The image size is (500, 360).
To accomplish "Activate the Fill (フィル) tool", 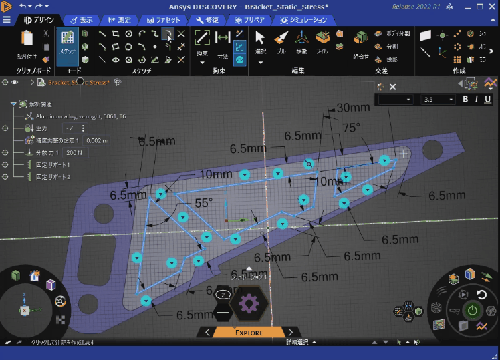I will [x=322, y=42].
